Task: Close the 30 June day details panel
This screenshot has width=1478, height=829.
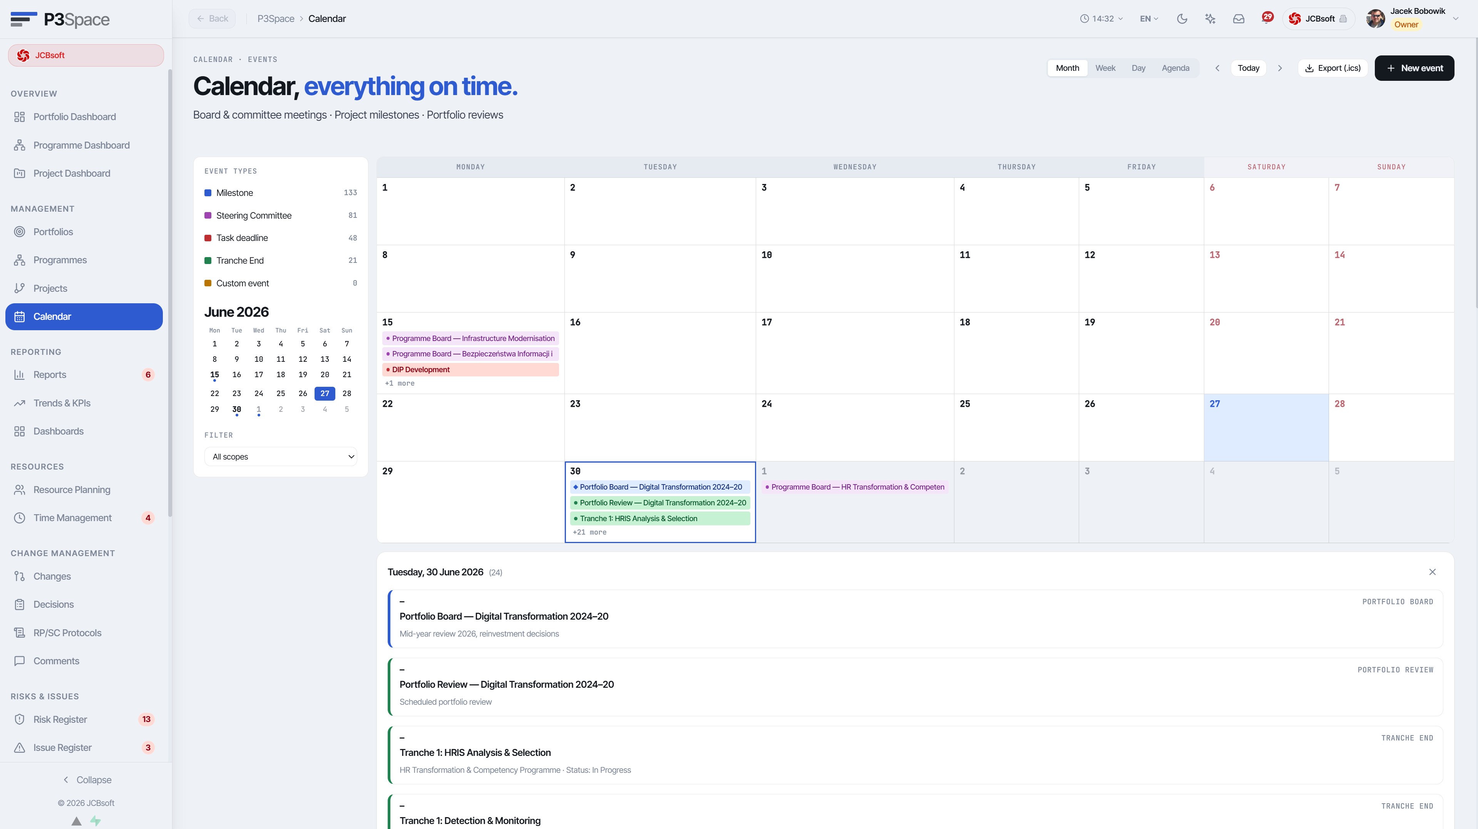Action: coord(1432,572)
